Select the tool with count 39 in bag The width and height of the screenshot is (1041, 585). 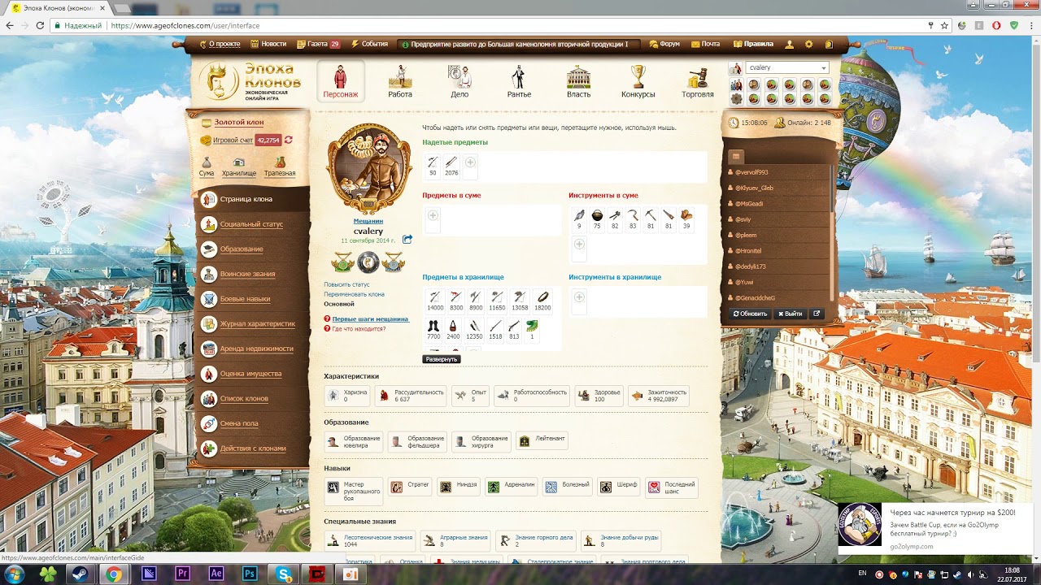(x=686, y=219)
